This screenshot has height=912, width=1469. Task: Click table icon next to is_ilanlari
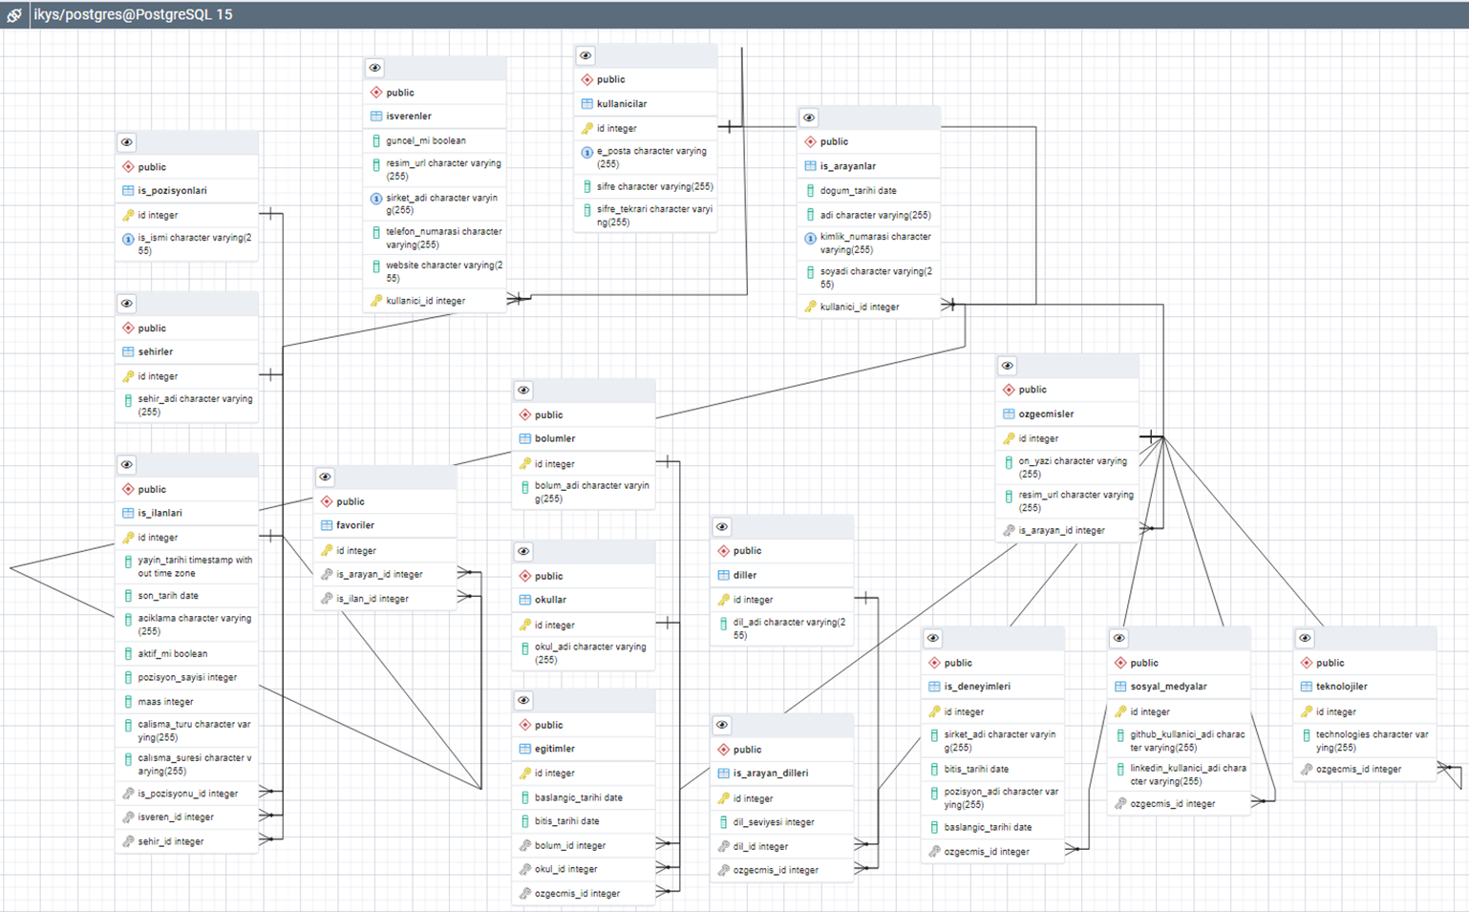tap(128, 514)
